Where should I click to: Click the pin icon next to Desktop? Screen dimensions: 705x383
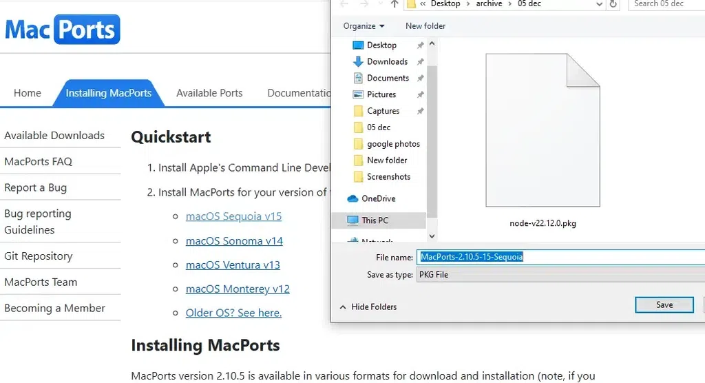click(x=420, y=45)
